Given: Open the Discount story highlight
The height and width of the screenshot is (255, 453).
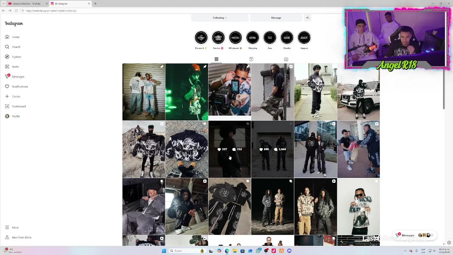Looking at the screenshot, I should click(201, 38).
